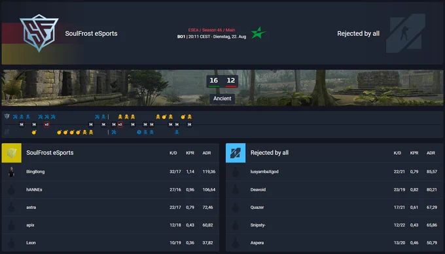Sort SoulFrost table by ADR column
Image resolution: width=445 pixels, height=254 pixels.
coord(207,153)
